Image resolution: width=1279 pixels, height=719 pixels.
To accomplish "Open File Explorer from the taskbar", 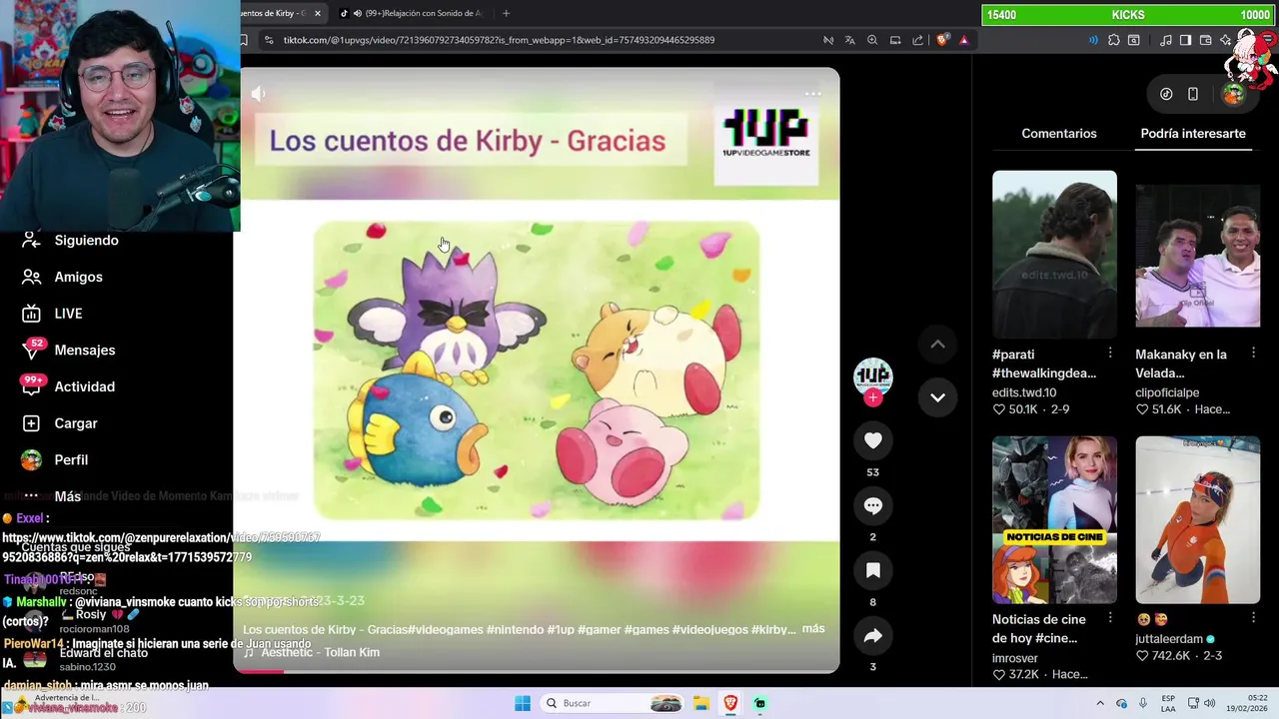I will point(701,703).
